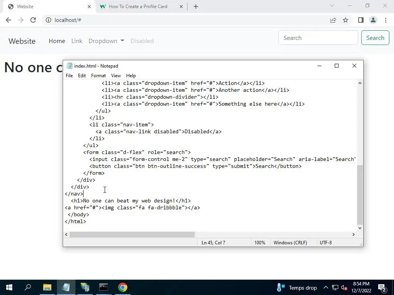This screenshot has height=295, width=394.
Task: Close the Website tab
Action: [89, 7]
